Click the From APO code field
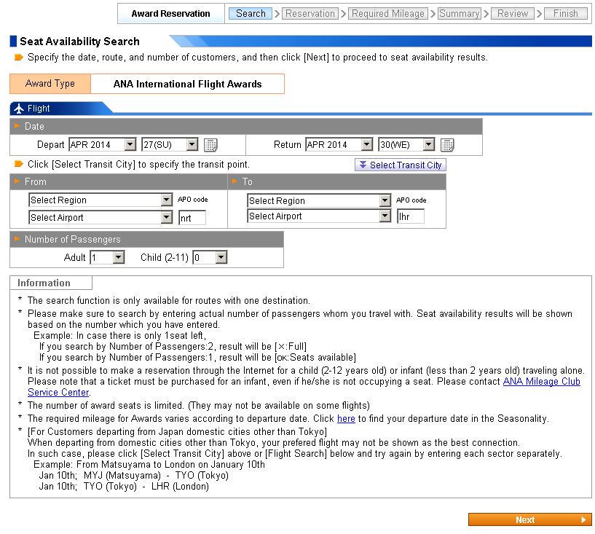Screen dimensions: 595x534 point(192,217)
